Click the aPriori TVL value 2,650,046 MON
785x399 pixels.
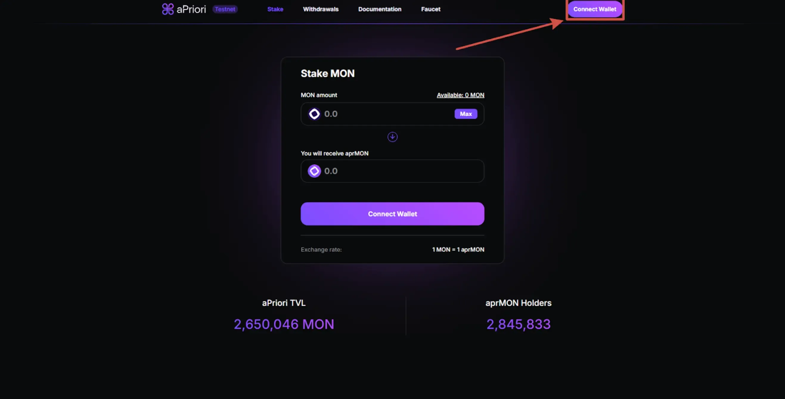(284, 324)
